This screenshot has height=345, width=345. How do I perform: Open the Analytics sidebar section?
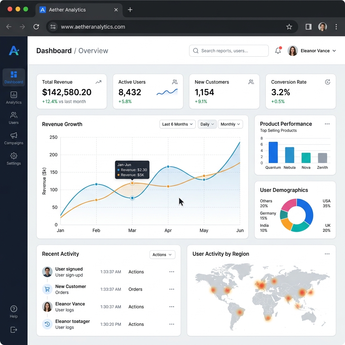pos(13,98)
